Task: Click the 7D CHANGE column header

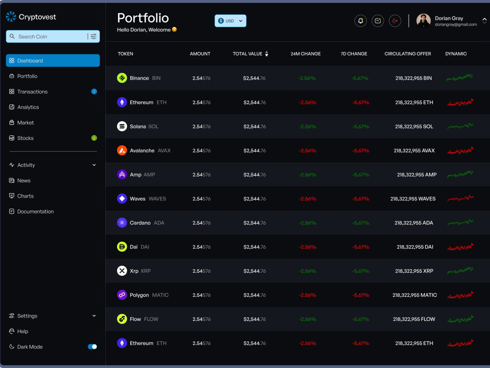Action: tap(354, 54)
